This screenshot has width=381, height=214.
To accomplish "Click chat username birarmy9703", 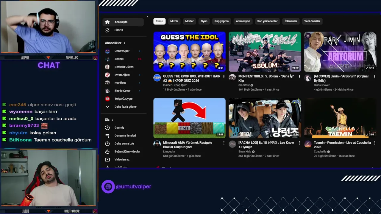I will pos(24,126).
